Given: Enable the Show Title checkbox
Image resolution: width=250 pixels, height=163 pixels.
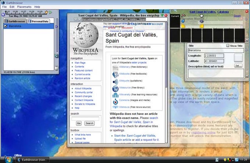Looking at the screenshot, I should pyautogui.click(x=228, y=46).
